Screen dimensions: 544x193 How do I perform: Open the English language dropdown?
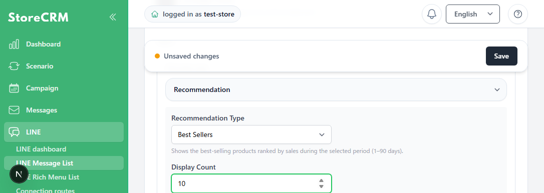coord(472,14)
